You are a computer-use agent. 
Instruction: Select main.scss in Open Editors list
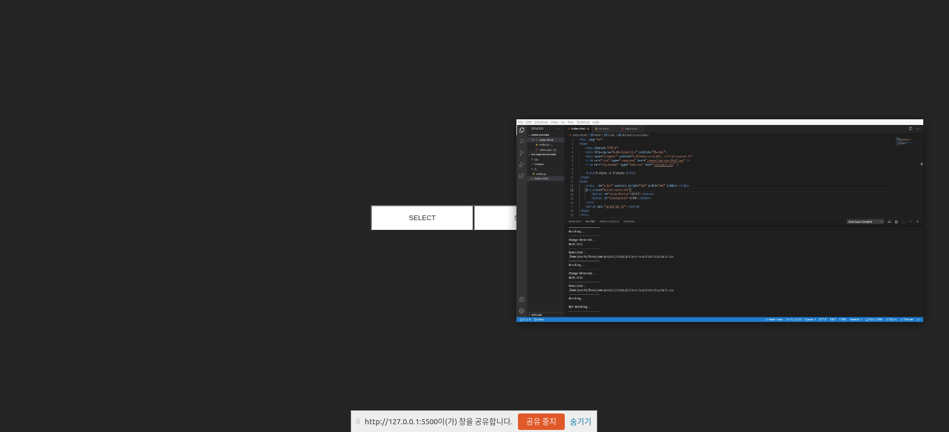(x=545, y=150)
